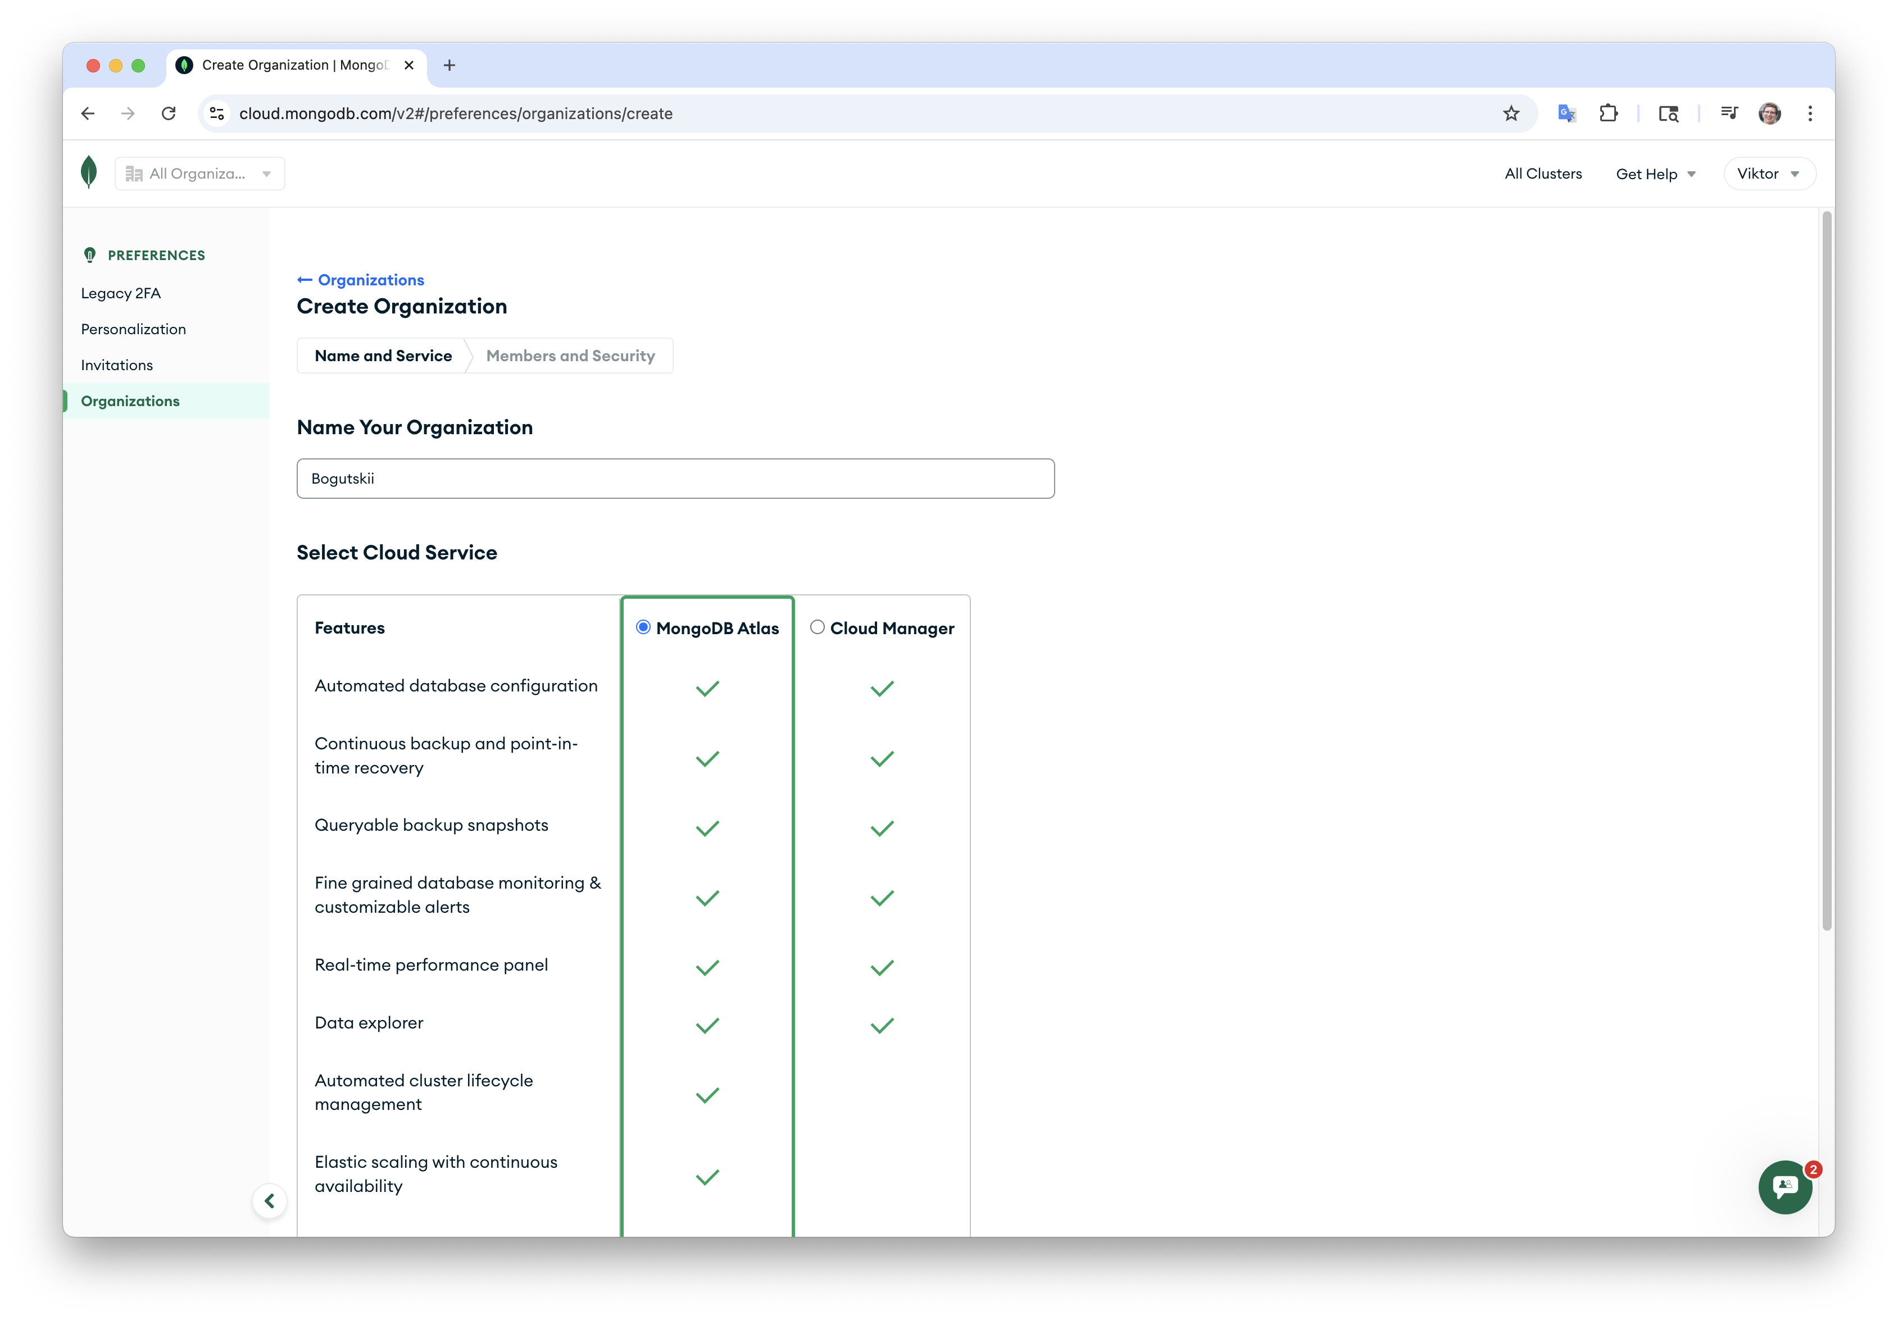
Task: Open Invitations in preferences sidebar
Action: tap(116, 365)
